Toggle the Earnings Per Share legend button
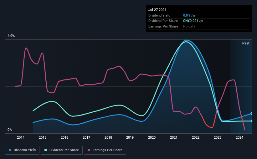This screenshot has height=159, width=257. coord(105,150)
